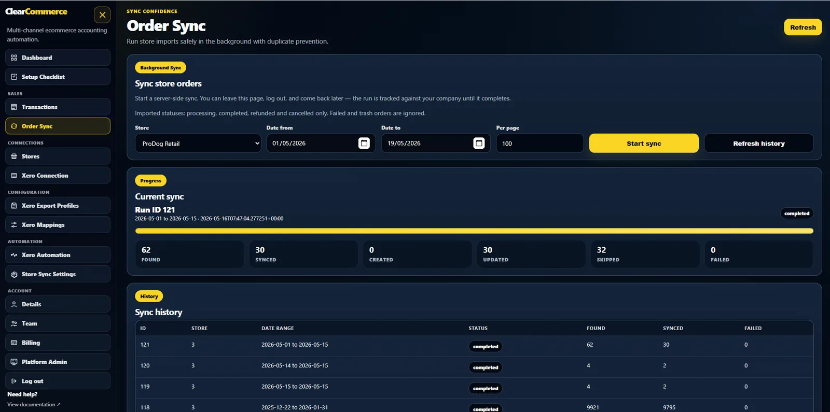Open the Dashboard page
This screenshot has height=412, width=830.
tap(58, 58)
